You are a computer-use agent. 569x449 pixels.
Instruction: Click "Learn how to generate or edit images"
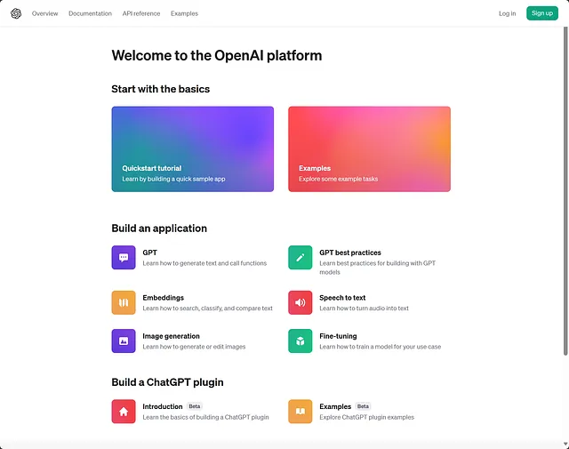pos(194,347)
